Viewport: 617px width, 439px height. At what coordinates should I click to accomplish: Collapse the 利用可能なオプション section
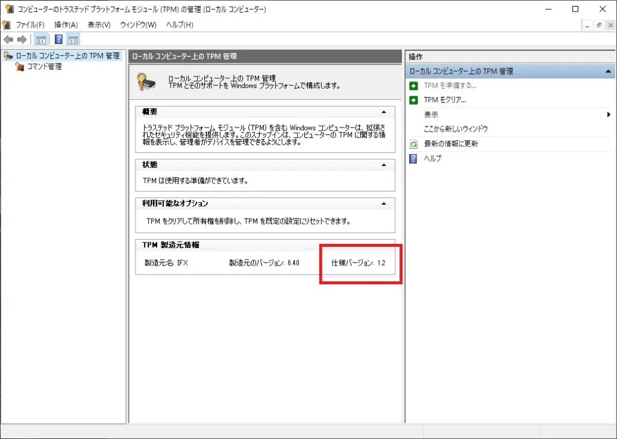384,204
